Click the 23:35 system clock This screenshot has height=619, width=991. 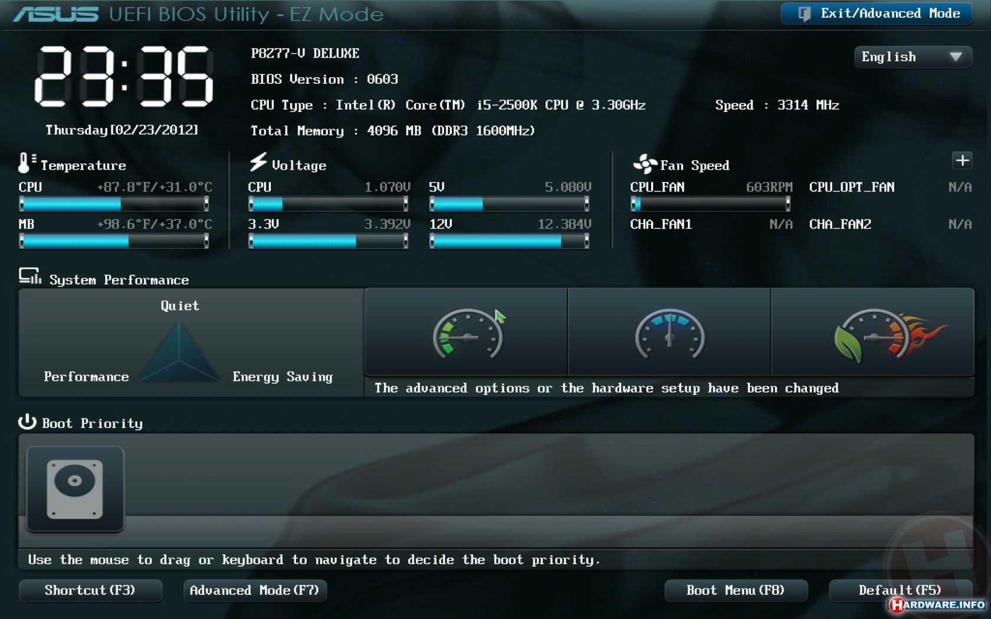pyautogui.click(x=124, y=77)
